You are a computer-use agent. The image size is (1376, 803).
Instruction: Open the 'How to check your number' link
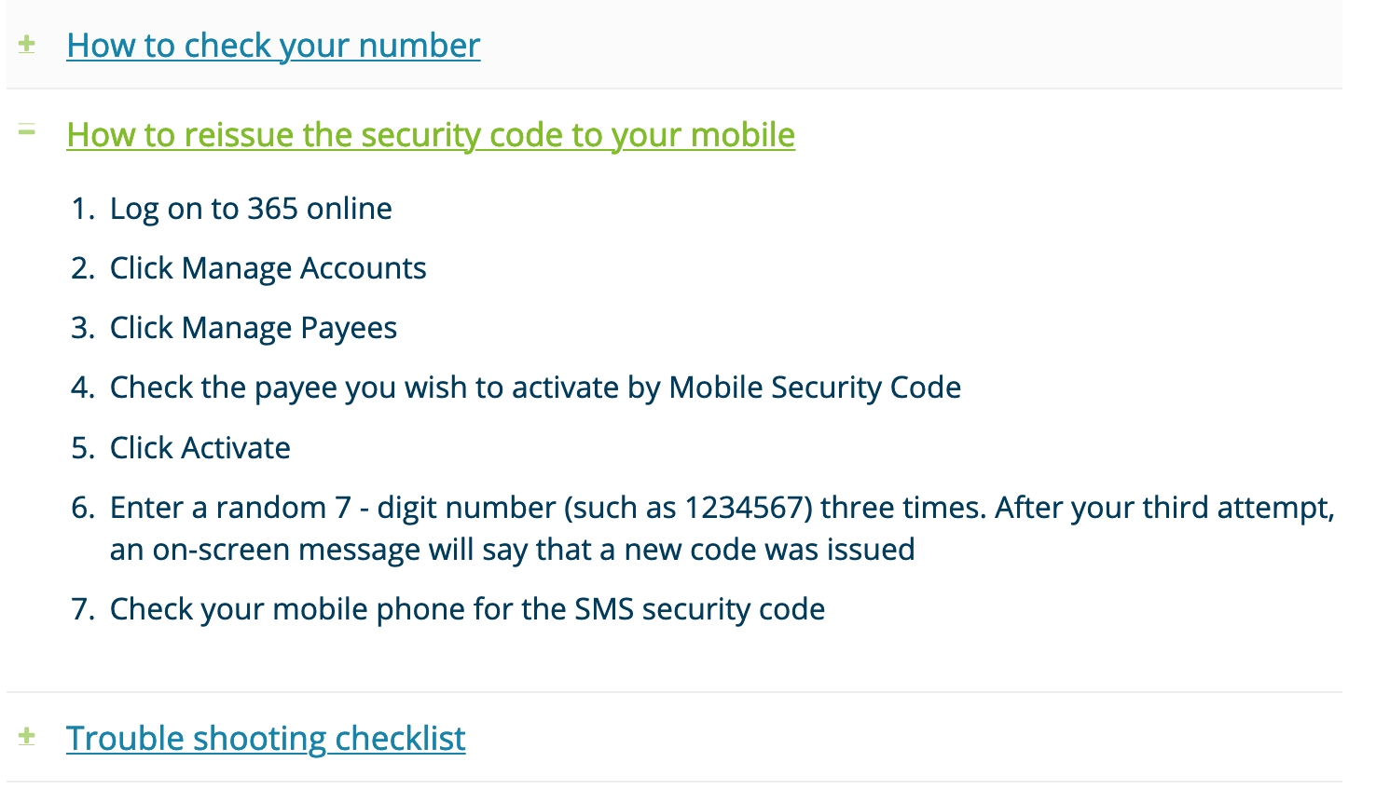point(273,46)
